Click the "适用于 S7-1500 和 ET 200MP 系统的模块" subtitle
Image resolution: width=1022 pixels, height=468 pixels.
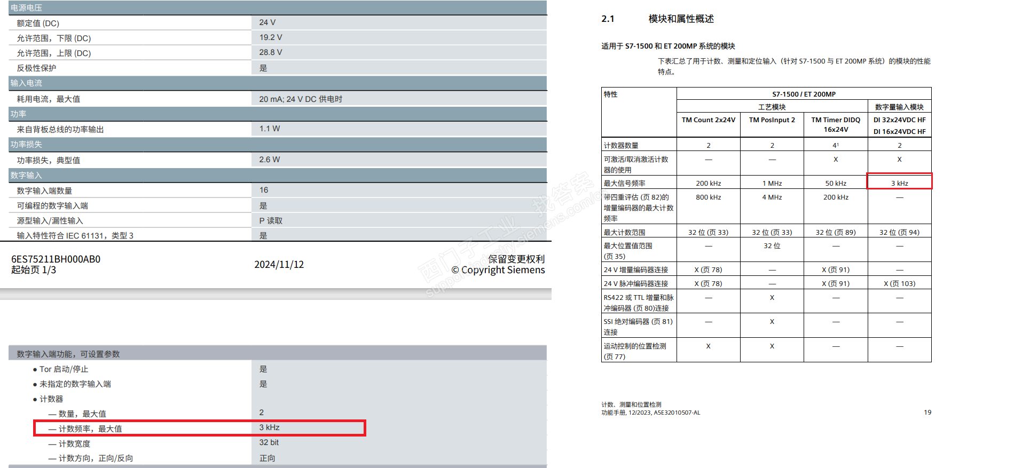coord(668,46)
